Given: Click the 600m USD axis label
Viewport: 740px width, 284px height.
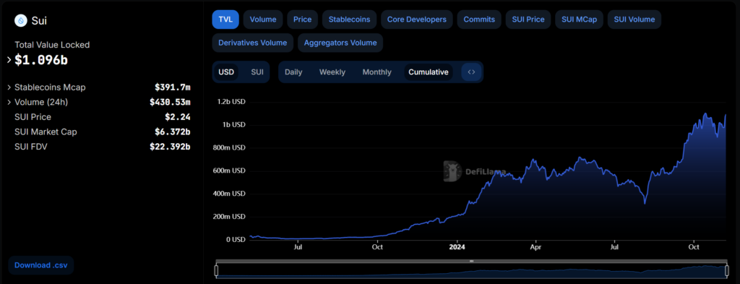Looking at the screenshot, I should point(229,171).
